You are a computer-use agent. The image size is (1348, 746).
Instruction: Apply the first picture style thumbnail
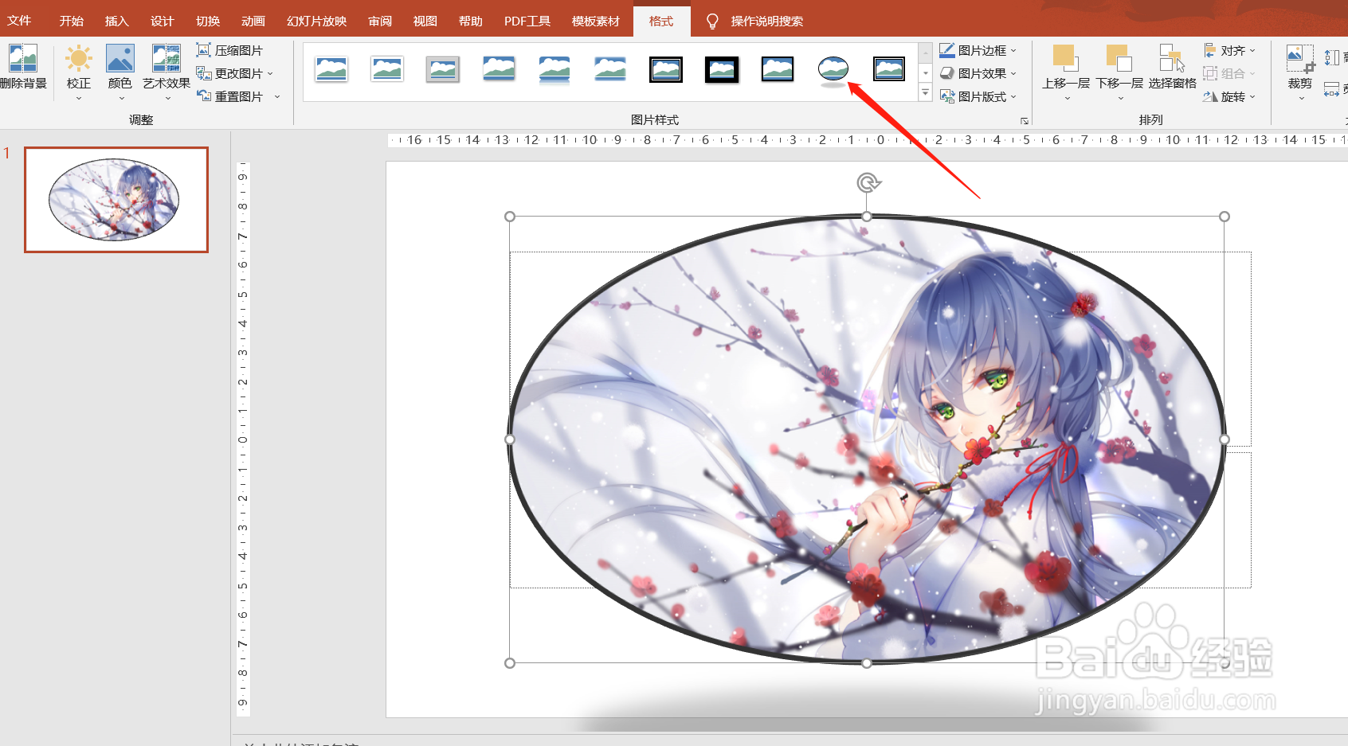coord(331,70)
